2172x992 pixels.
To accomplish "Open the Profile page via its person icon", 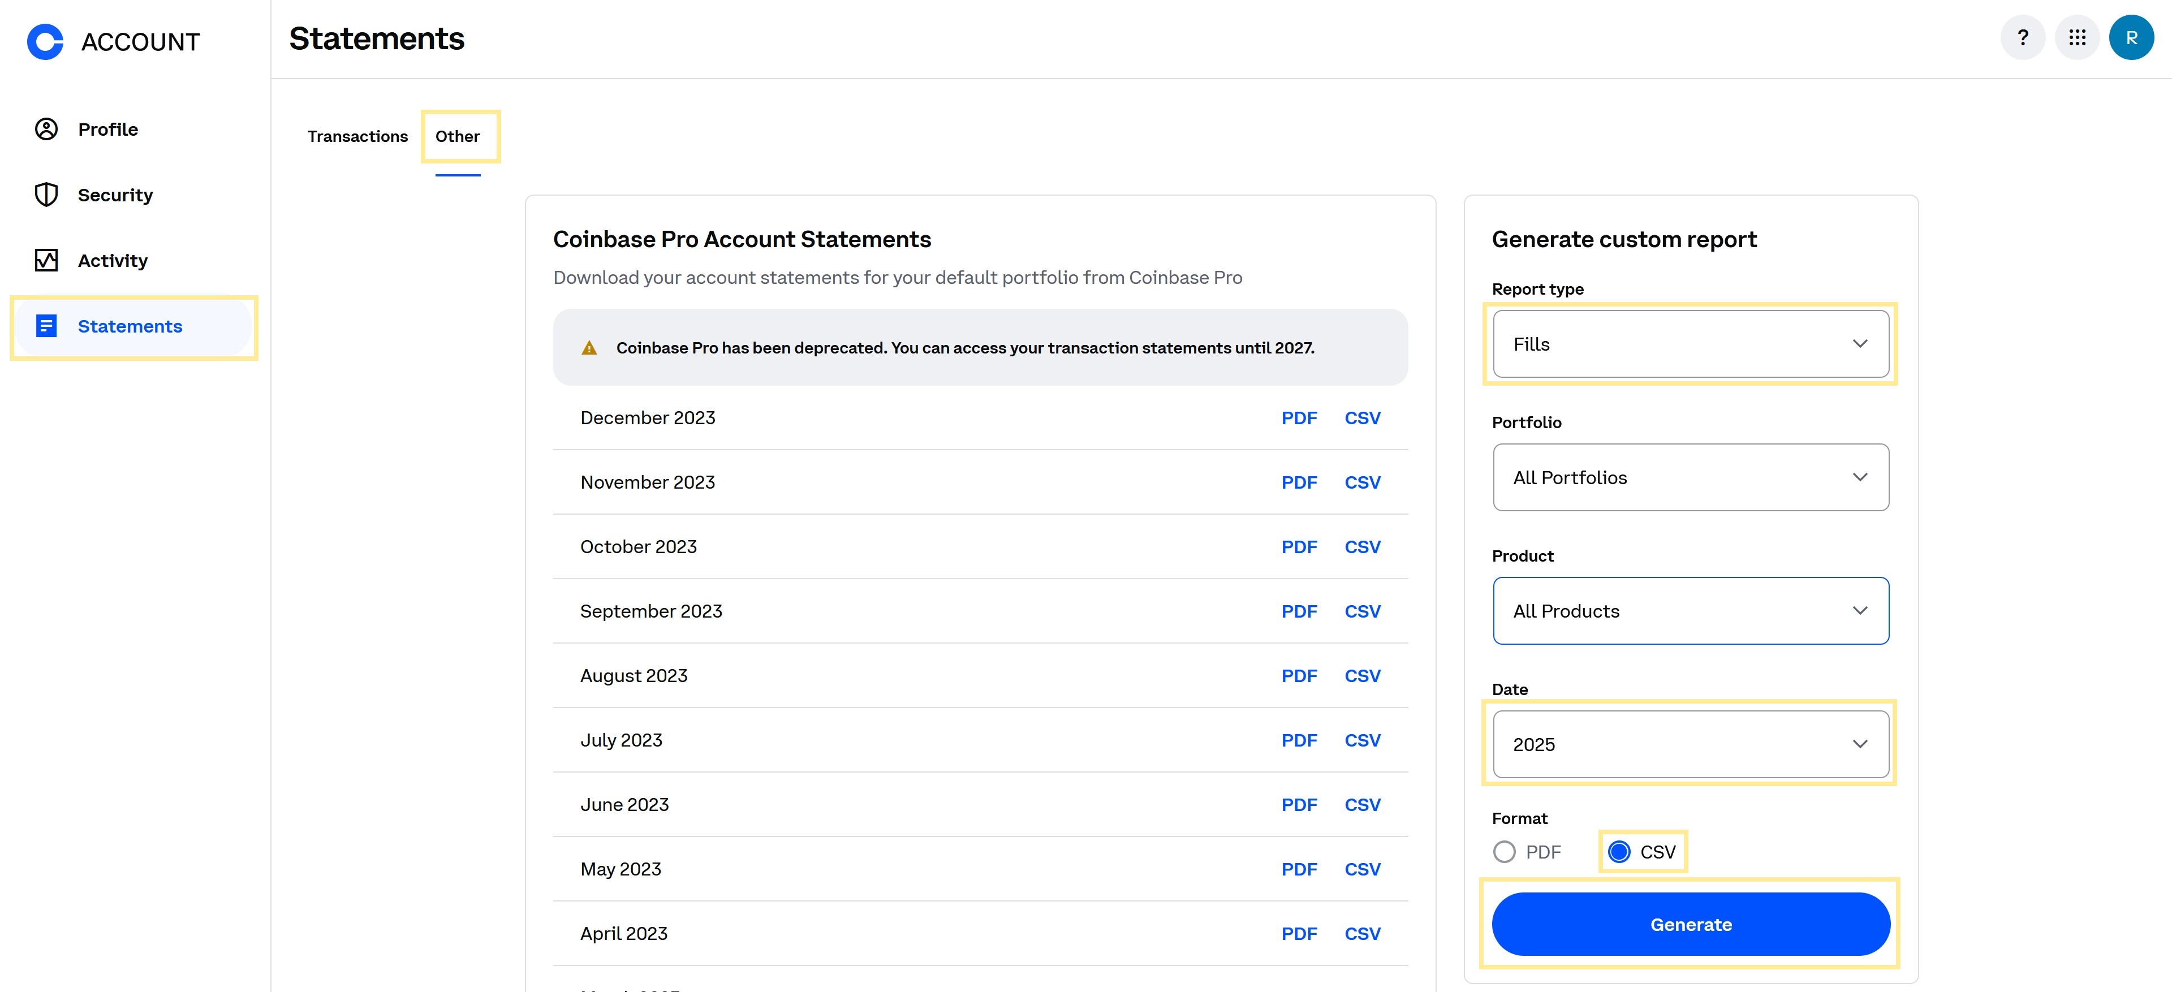I will 46,129.
